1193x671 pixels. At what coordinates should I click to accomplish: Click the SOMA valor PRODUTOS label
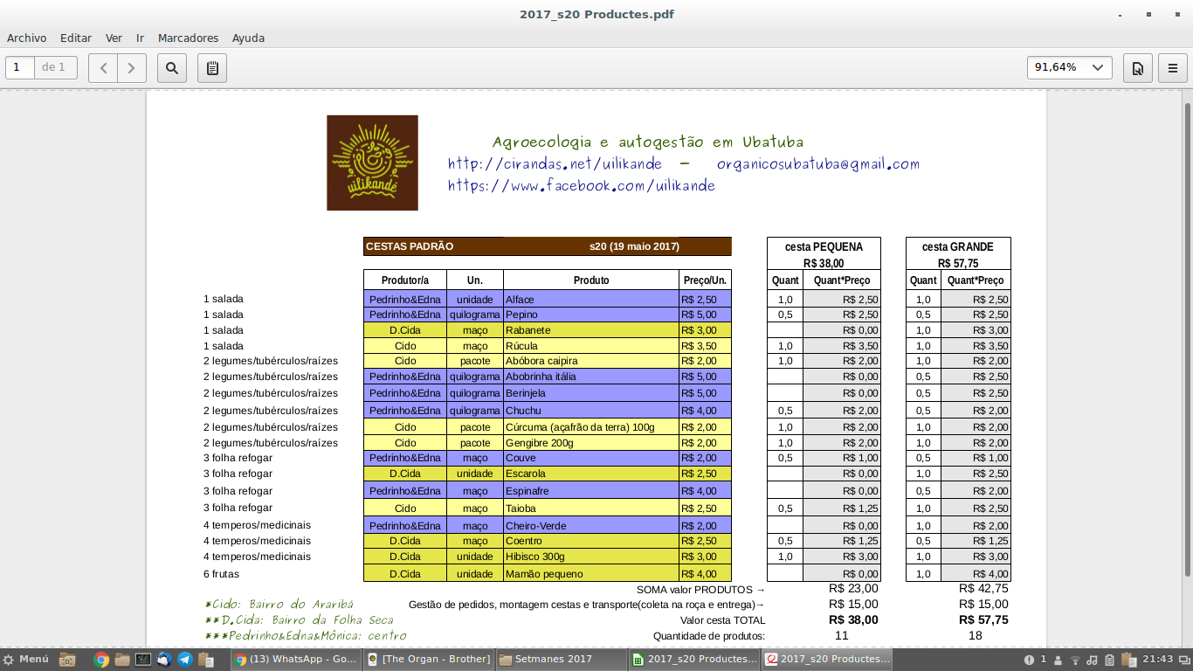coord(700,590)
